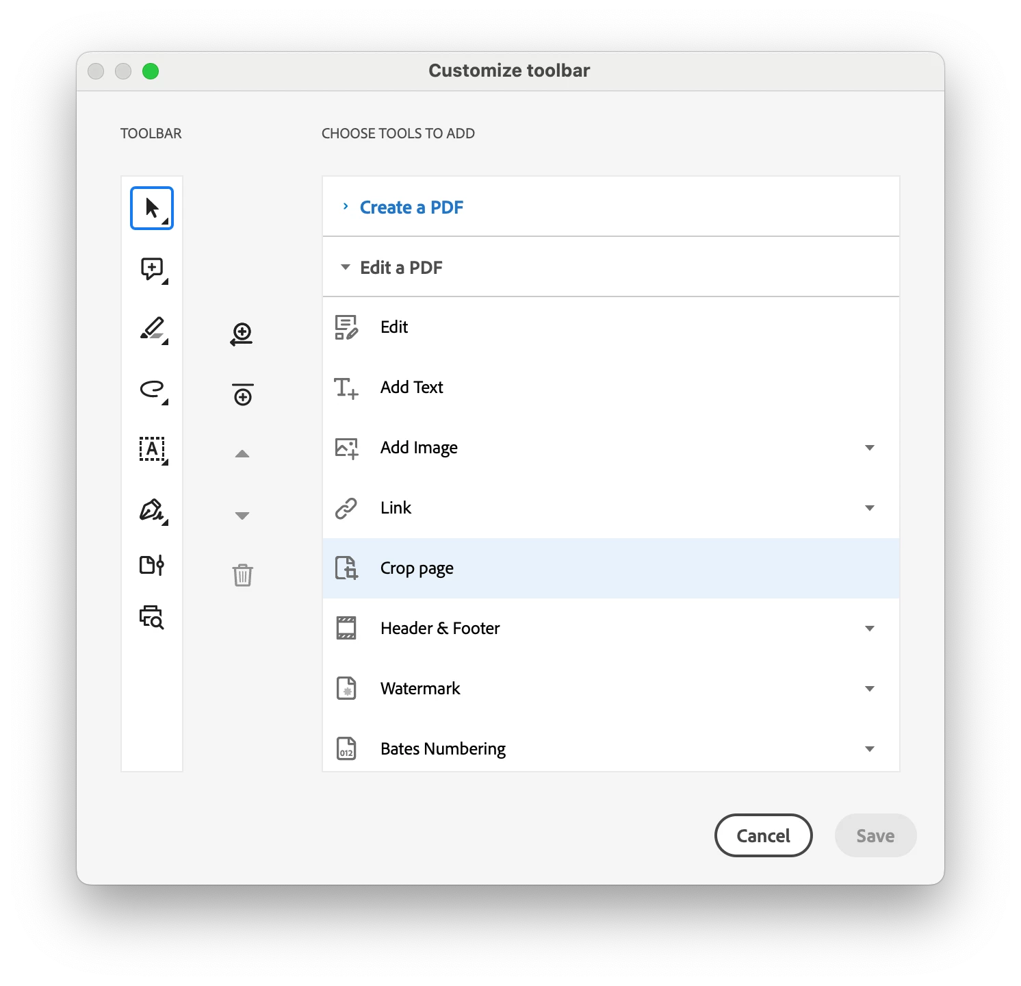Select the arrow selection tool in toolbar
Screen dimensions: 1021x986
click(x=152, y=208)
